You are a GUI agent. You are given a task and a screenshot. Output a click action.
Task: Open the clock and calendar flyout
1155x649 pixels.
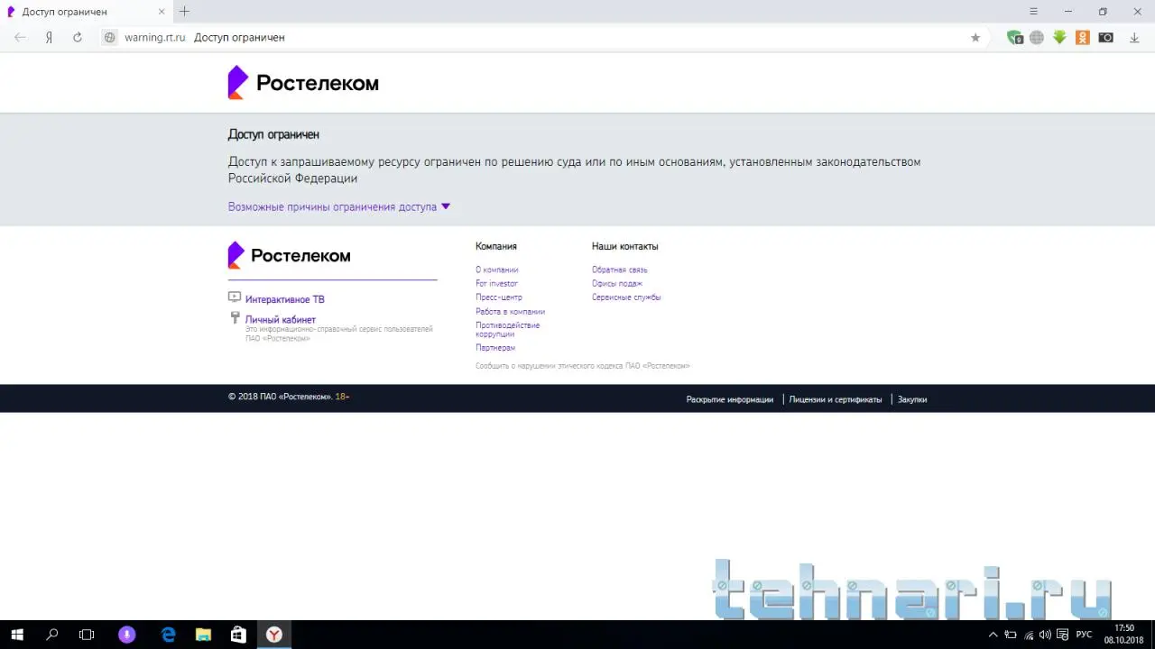coord(1124,635)
